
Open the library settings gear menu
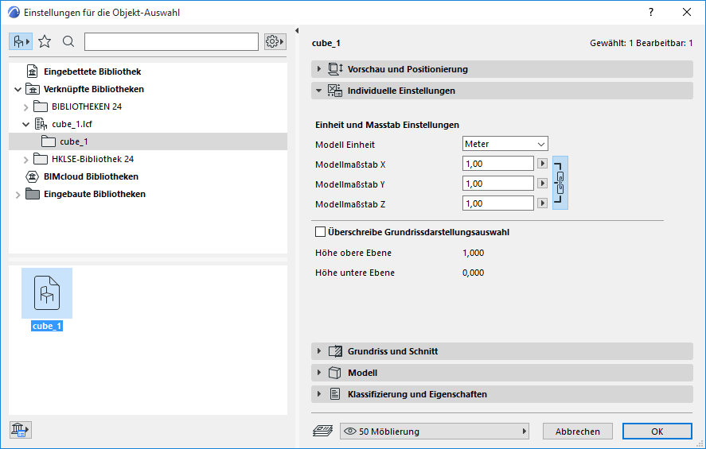(275, 41)
